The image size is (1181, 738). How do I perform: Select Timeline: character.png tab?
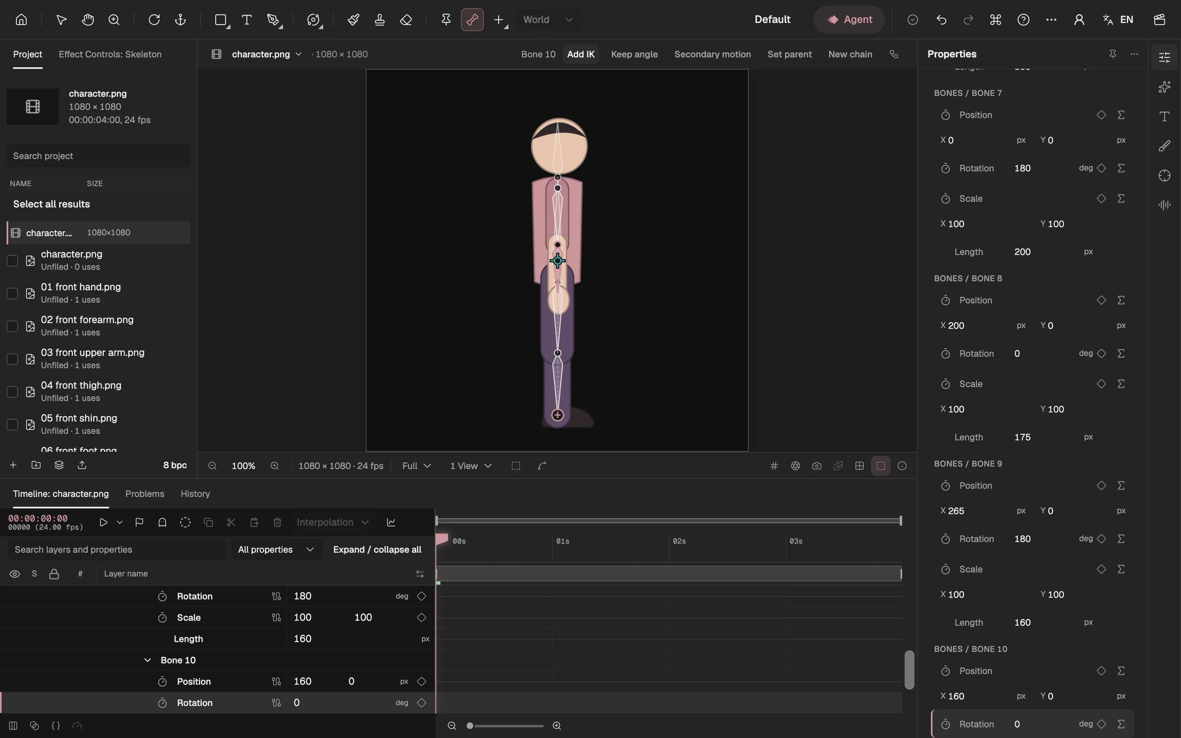(x=61, y=494)
